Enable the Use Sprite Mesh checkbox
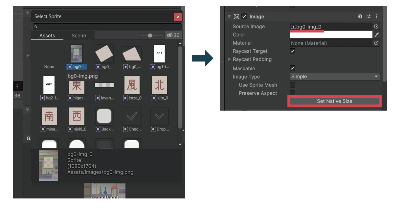The height and width of the screenshot is (210, 402). [x=292, y=85]
